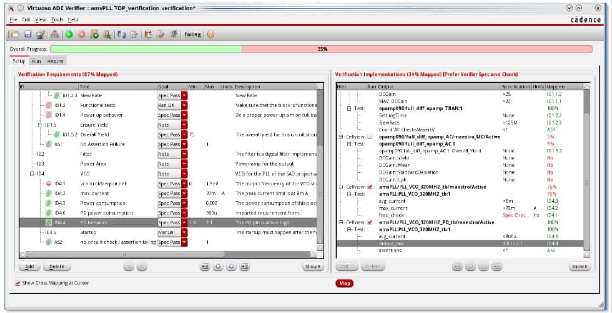Click the running man toolbar icon
612x313 pixels.
(174, 35)
